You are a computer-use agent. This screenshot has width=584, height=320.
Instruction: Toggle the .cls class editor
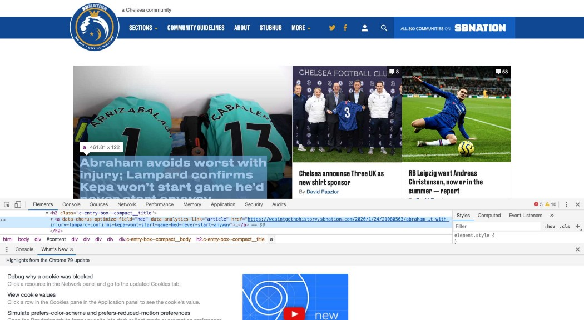tap(565, 227)
